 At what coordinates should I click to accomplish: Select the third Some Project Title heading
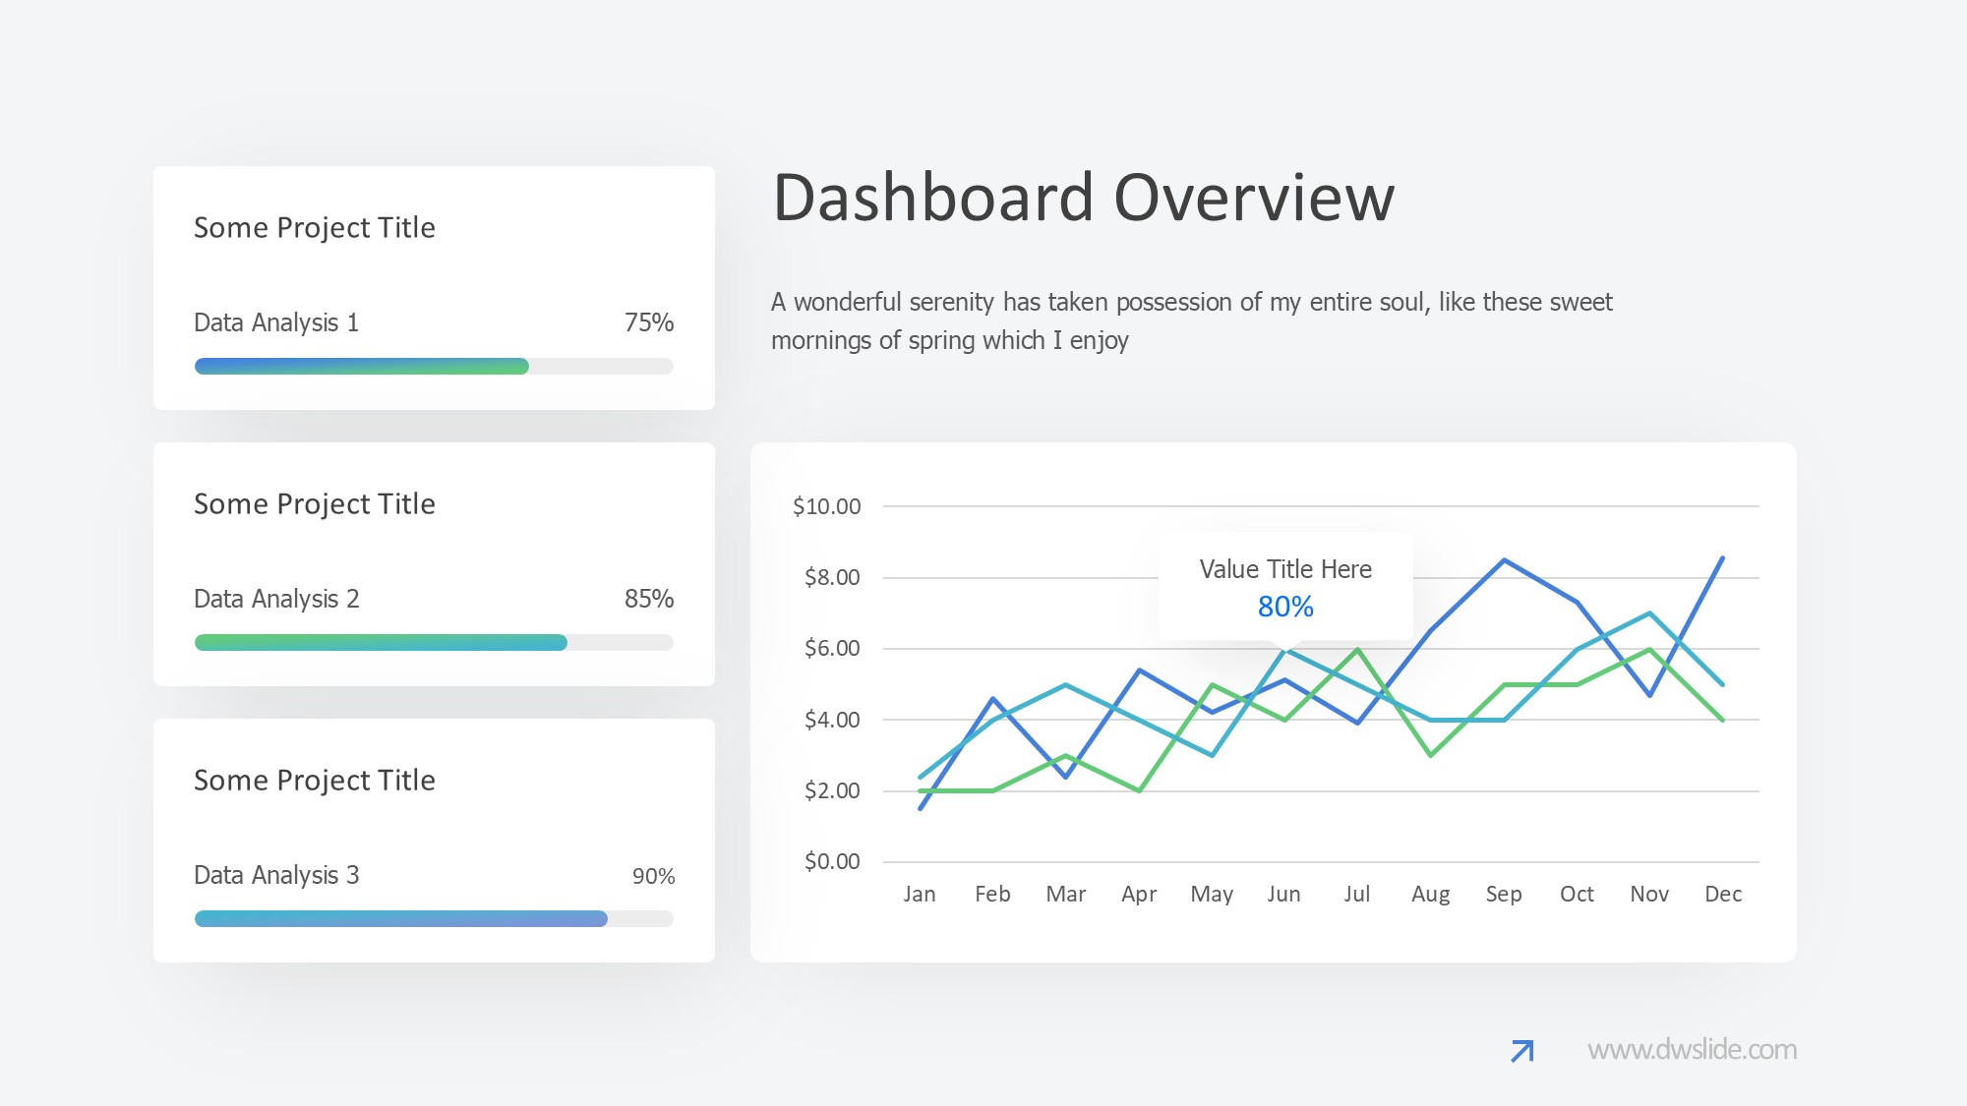(315, 781)
